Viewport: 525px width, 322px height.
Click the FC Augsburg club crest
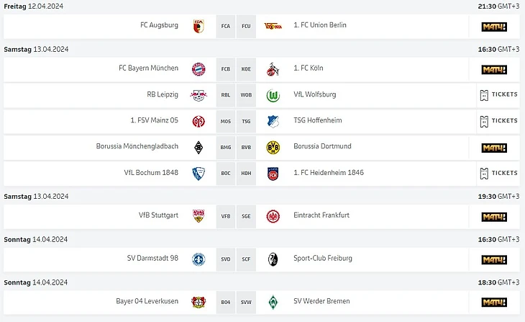(x=198, y=26)
